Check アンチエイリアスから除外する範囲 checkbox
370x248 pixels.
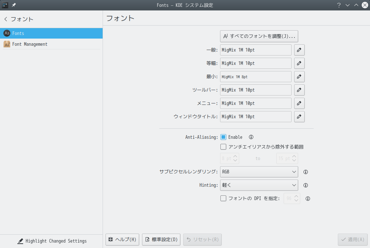click(x=223, y=147)
